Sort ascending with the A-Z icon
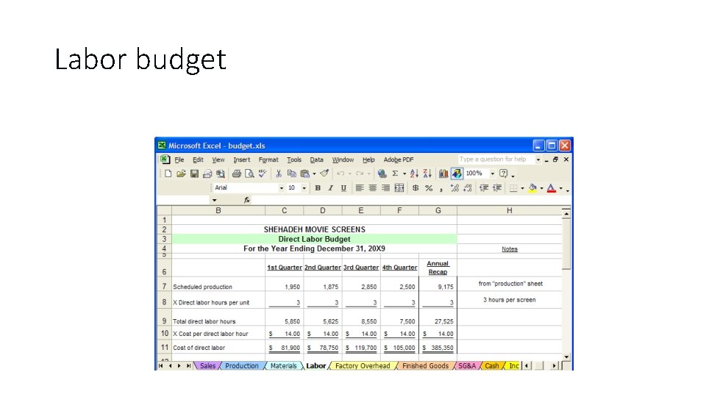Screen dimensions: 706x397 414,174
